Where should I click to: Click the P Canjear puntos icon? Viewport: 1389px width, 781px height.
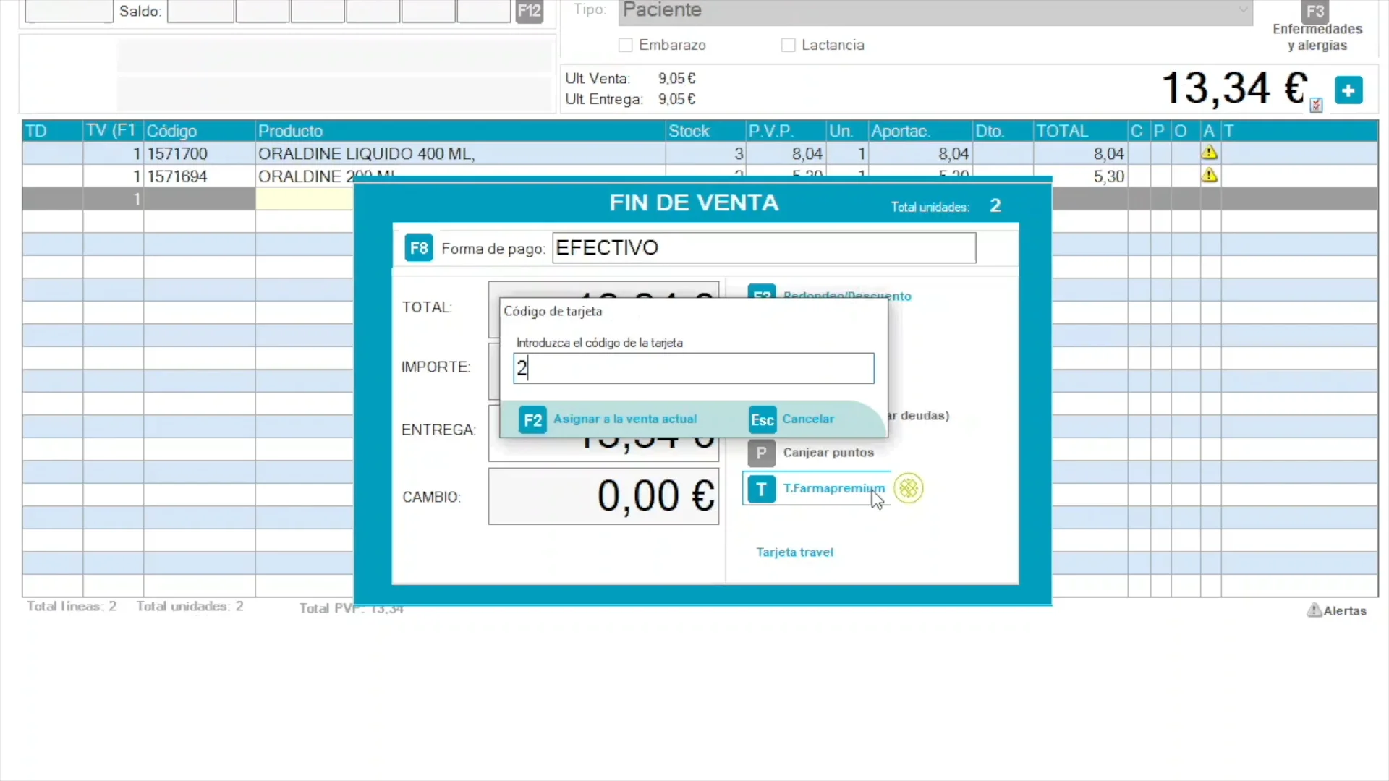(761, 453)
